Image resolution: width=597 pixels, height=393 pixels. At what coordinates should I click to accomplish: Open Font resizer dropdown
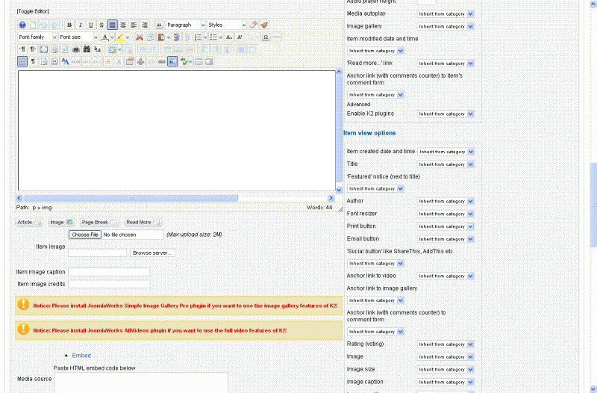click(x=446, y=214)
